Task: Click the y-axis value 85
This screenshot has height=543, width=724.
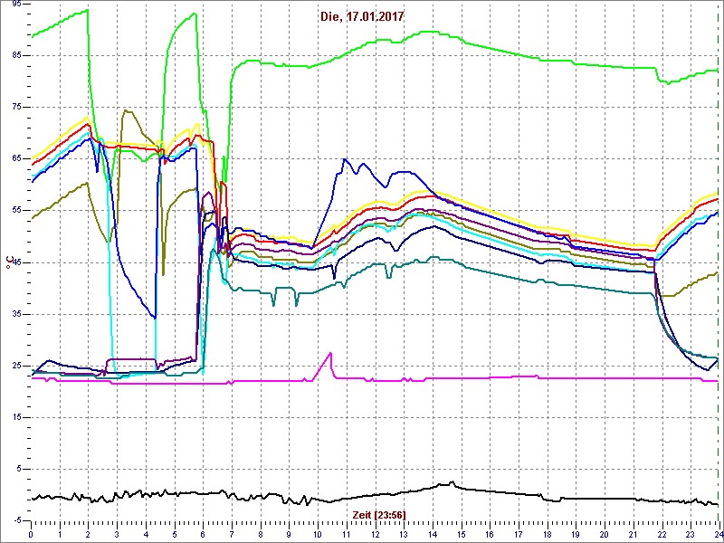Action: point(15,55)
